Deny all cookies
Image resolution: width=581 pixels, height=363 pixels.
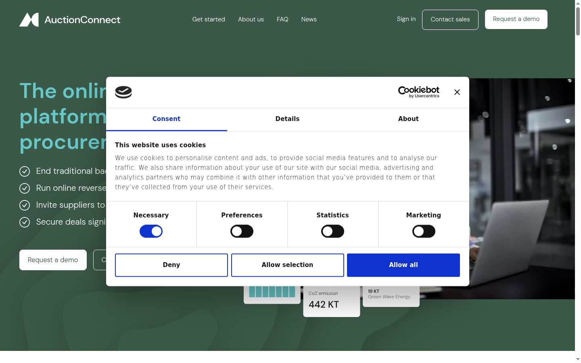point(171,265)
